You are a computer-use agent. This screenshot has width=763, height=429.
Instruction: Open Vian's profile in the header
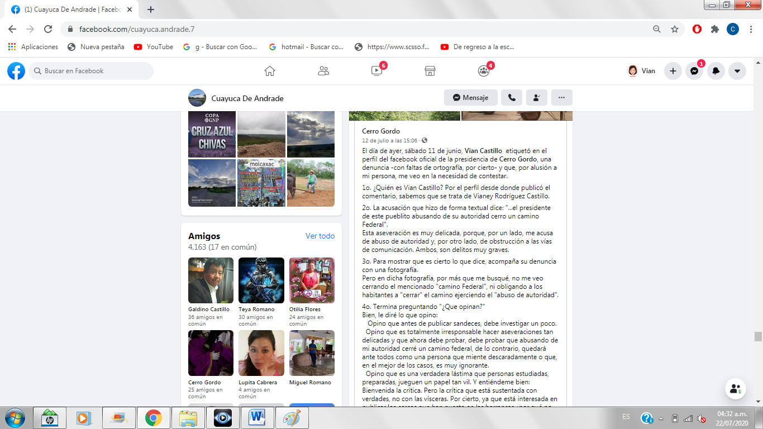pyautogui.click(x=642, y=71)
